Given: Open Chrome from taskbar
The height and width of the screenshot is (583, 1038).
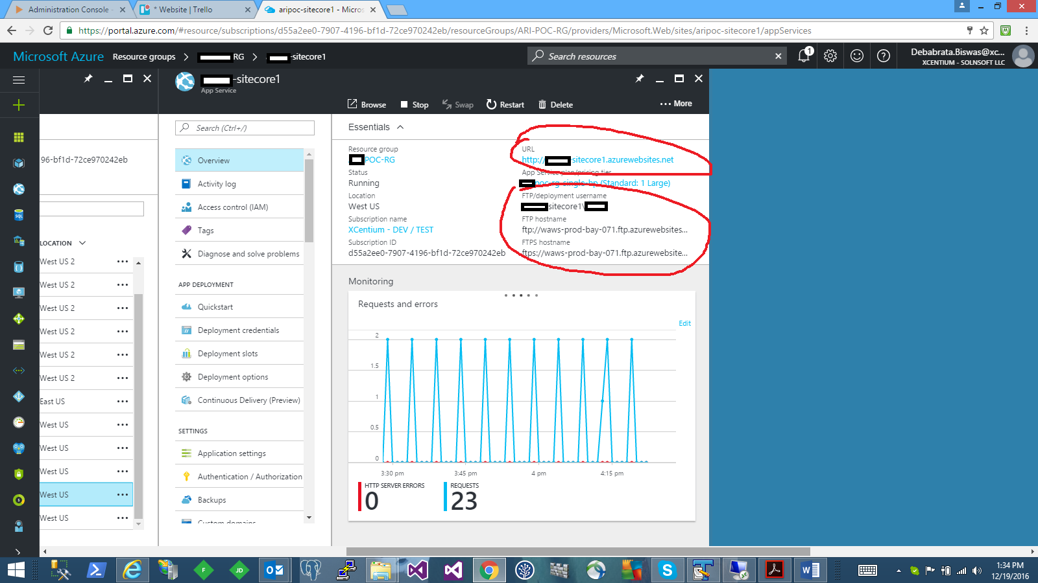Looking at the screenshot, I should tap(490, 570).
